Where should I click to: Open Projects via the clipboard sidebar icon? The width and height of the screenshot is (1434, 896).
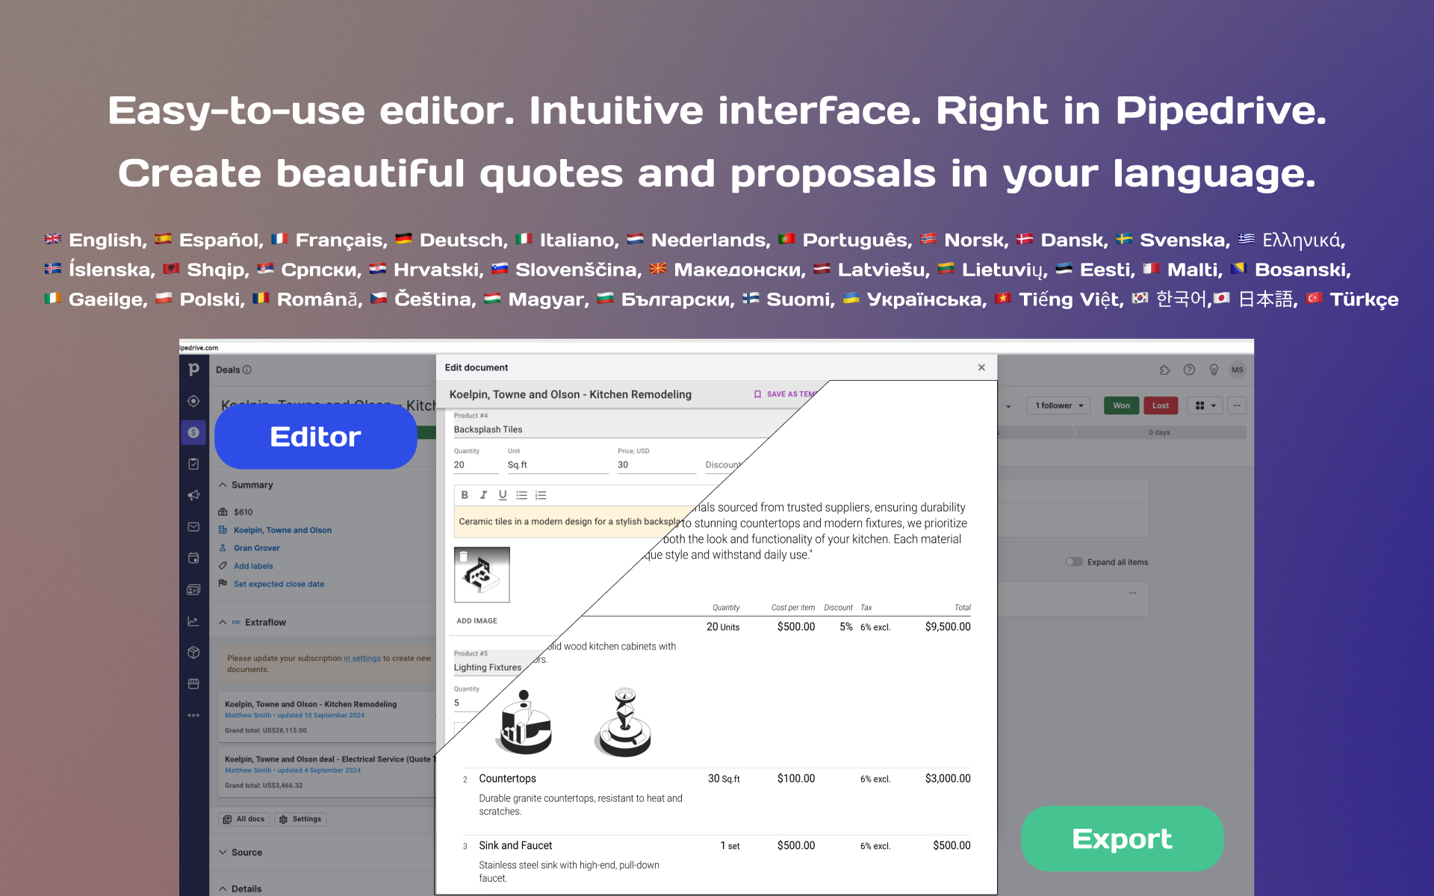point(193,464)
